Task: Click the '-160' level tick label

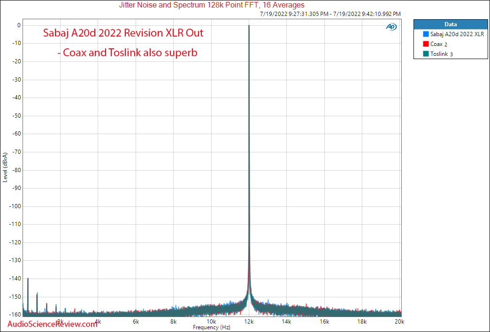Action: (x=15, y=315)
